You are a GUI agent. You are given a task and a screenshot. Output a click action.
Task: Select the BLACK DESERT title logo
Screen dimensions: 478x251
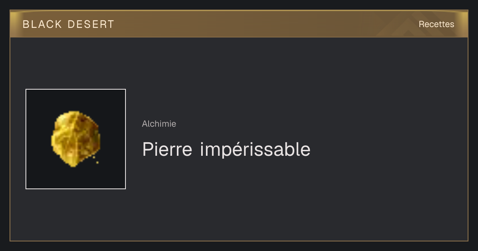pyautogui.click(x=69, y=24)
